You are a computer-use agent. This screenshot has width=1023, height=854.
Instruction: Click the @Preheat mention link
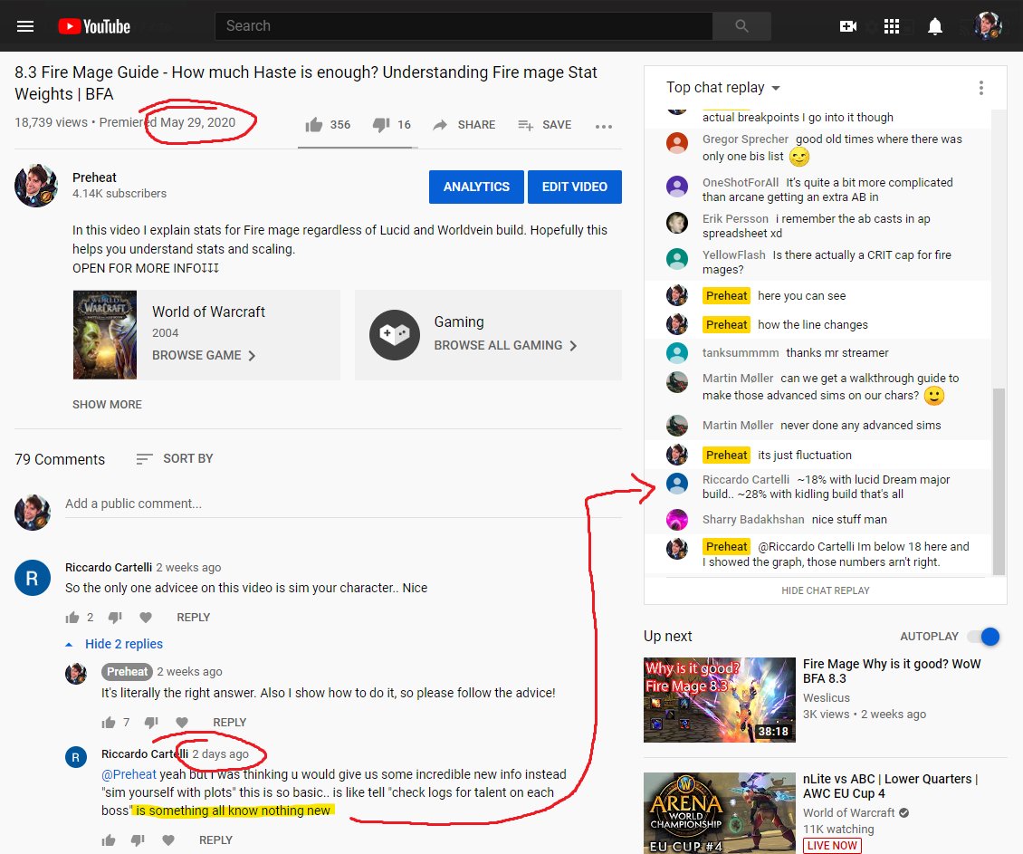pyautogui.click(x=129, y=774)
